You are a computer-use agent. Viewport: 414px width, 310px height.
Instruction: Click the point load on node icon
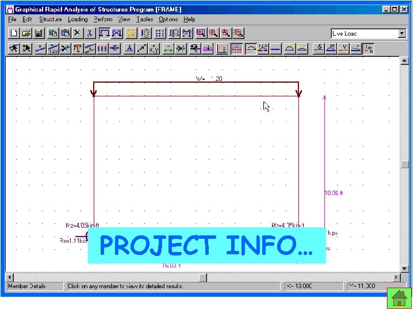coord(195,49)
